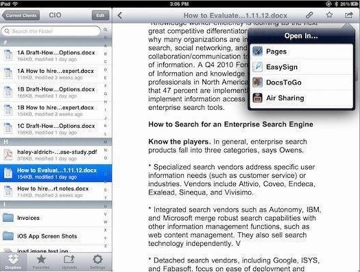Switch to the Favorites tab
This screenshot has height=272, width=360.
point(41,262)
